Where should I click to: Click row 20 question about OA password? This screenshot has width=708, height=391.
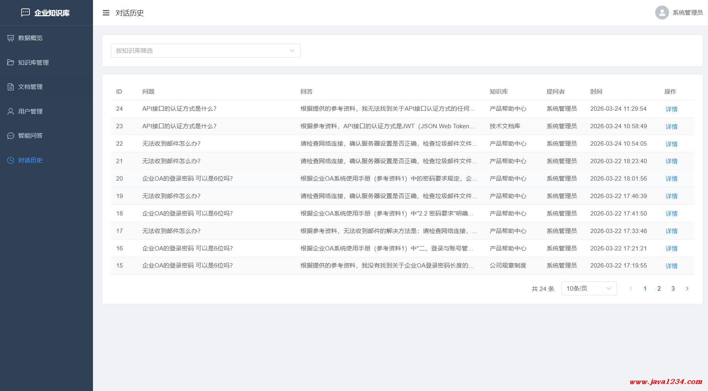[x=187, y=179]
